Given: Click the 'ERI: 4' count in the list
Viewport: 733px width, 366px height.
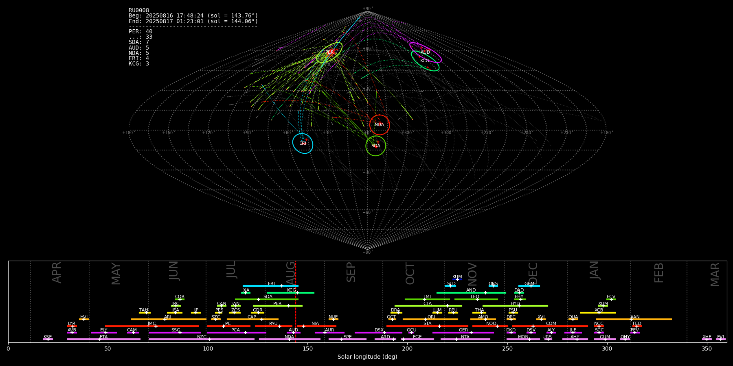Looking at the screenshot, I should coord(139,59).
